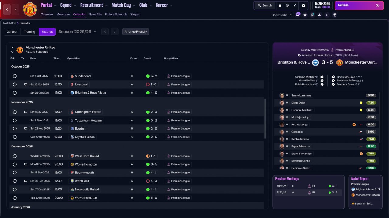Open the Overview tab

[x=47, y=15]
